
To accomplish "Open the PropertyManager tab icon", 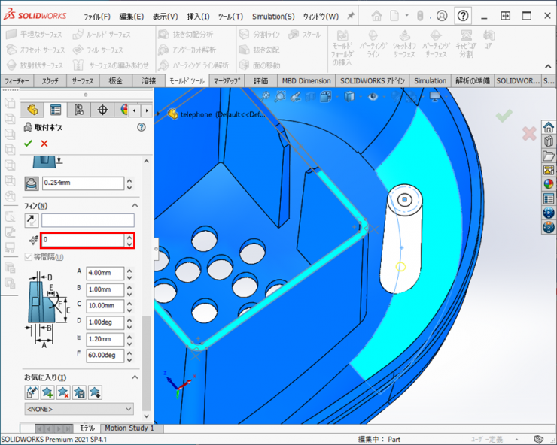I will coord(55,110).
